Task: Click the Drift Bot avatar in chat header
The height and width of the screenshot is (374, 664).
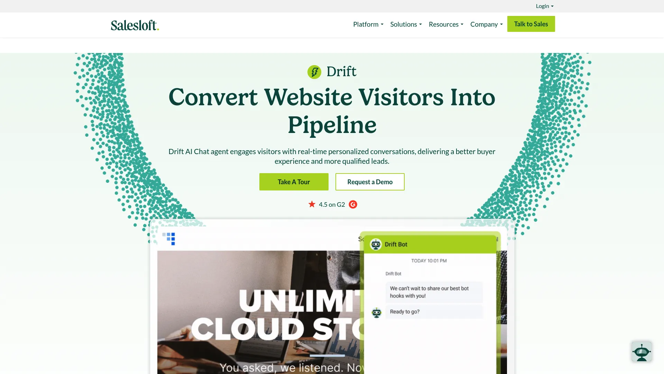Action: pos(376,244)
